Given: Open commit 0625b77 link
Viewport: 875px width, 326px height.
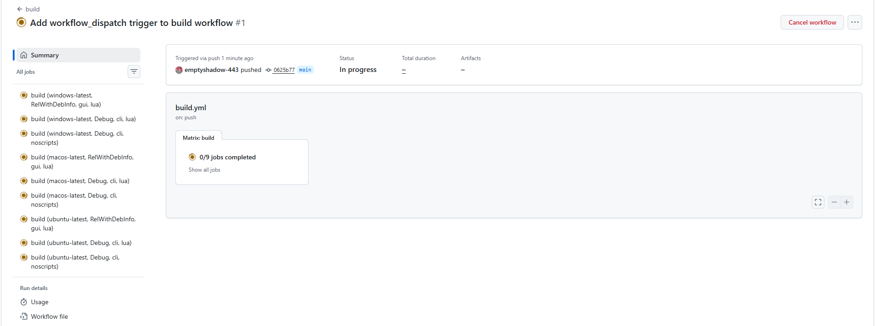Looking at the screenshot, I should 283,70.
